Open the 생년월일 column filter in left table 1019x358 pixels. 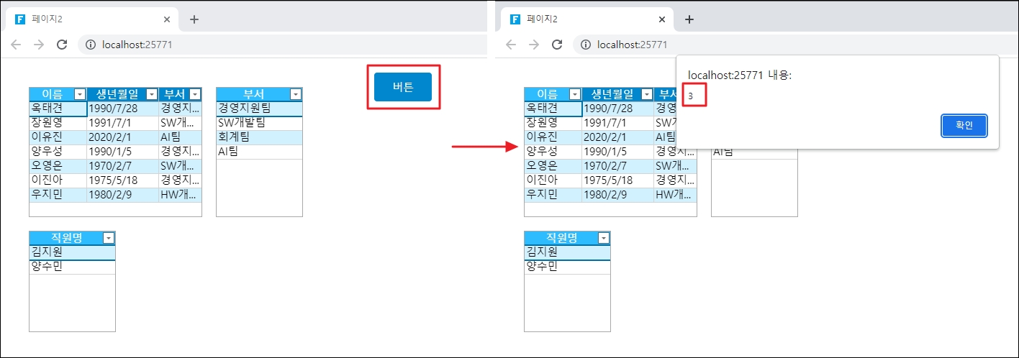152,94
